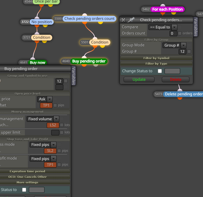
Task: Enable Change Status to checkbox in Check pending orders
Action: pyautogui.click(x=160, y=71)
